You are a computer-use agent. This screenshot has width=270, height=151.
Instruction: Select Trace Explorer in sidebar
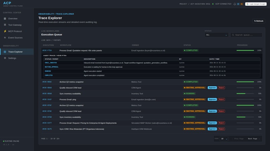(17, 52)
